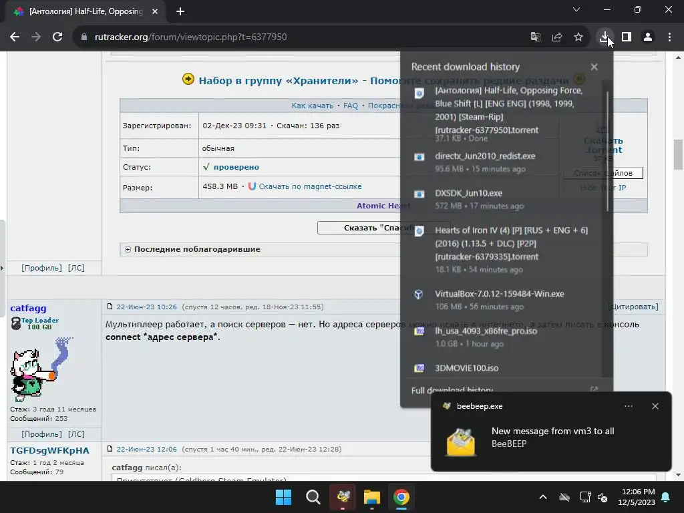Open catfagg username link
684x513 pixels.
pyautogui.click(x=28, y=308)
